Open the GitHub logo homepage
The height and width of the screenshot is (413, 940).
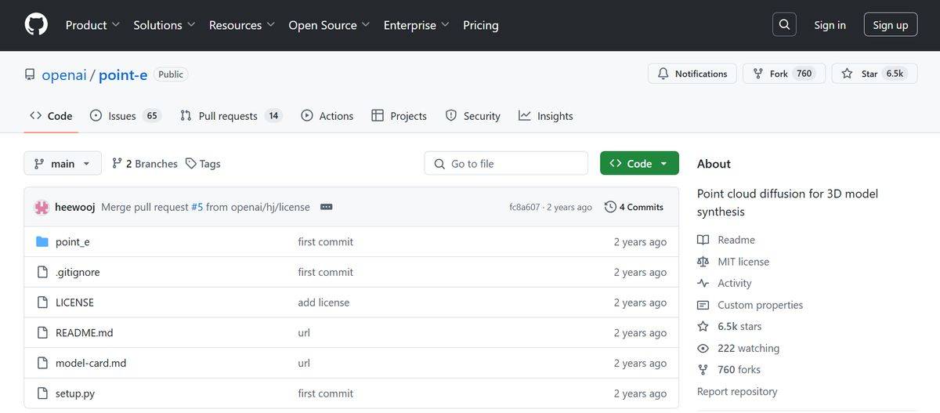coord(36,25)
